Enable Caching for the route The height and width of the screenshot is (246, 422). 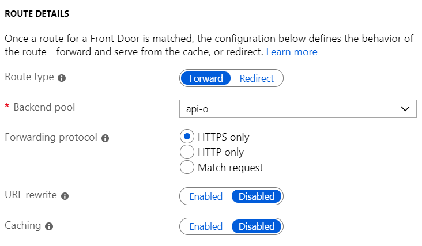[x=206, y=226]
